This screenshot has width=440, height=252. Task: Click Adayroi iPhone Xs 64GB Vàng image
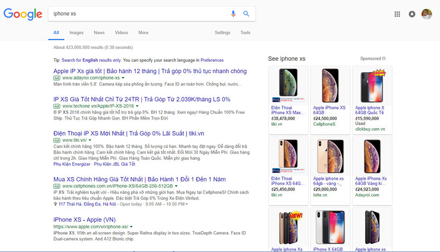point(373,156)
